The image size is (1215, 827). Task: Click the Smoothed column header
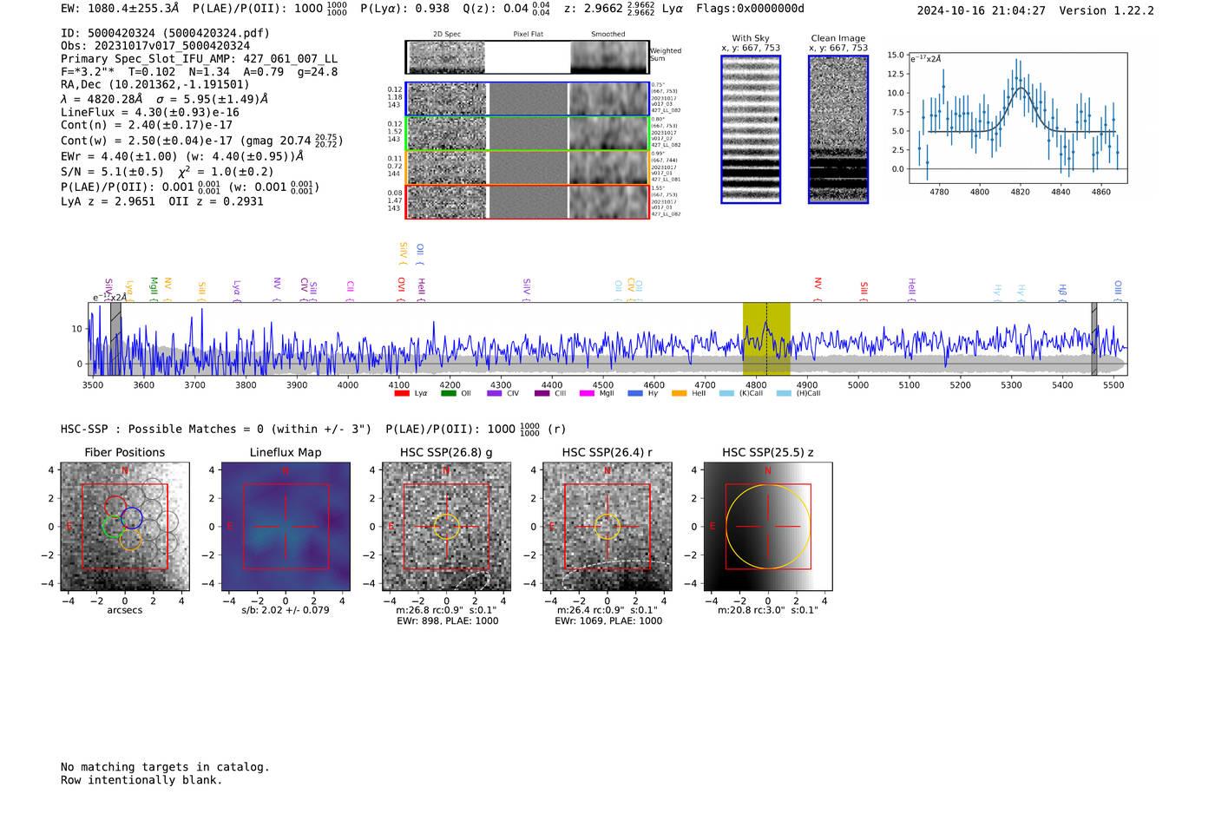click(608, 35)
